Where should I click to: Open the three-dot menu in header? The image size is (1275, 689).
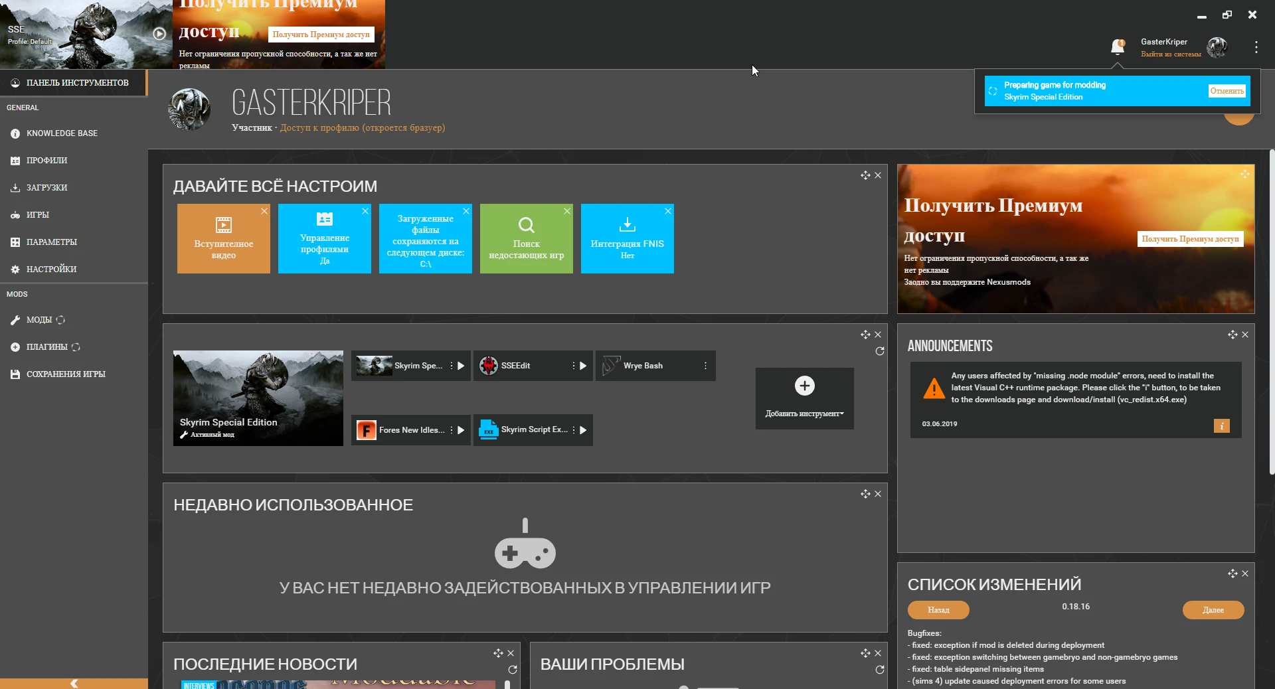(x=1256, y=47)
